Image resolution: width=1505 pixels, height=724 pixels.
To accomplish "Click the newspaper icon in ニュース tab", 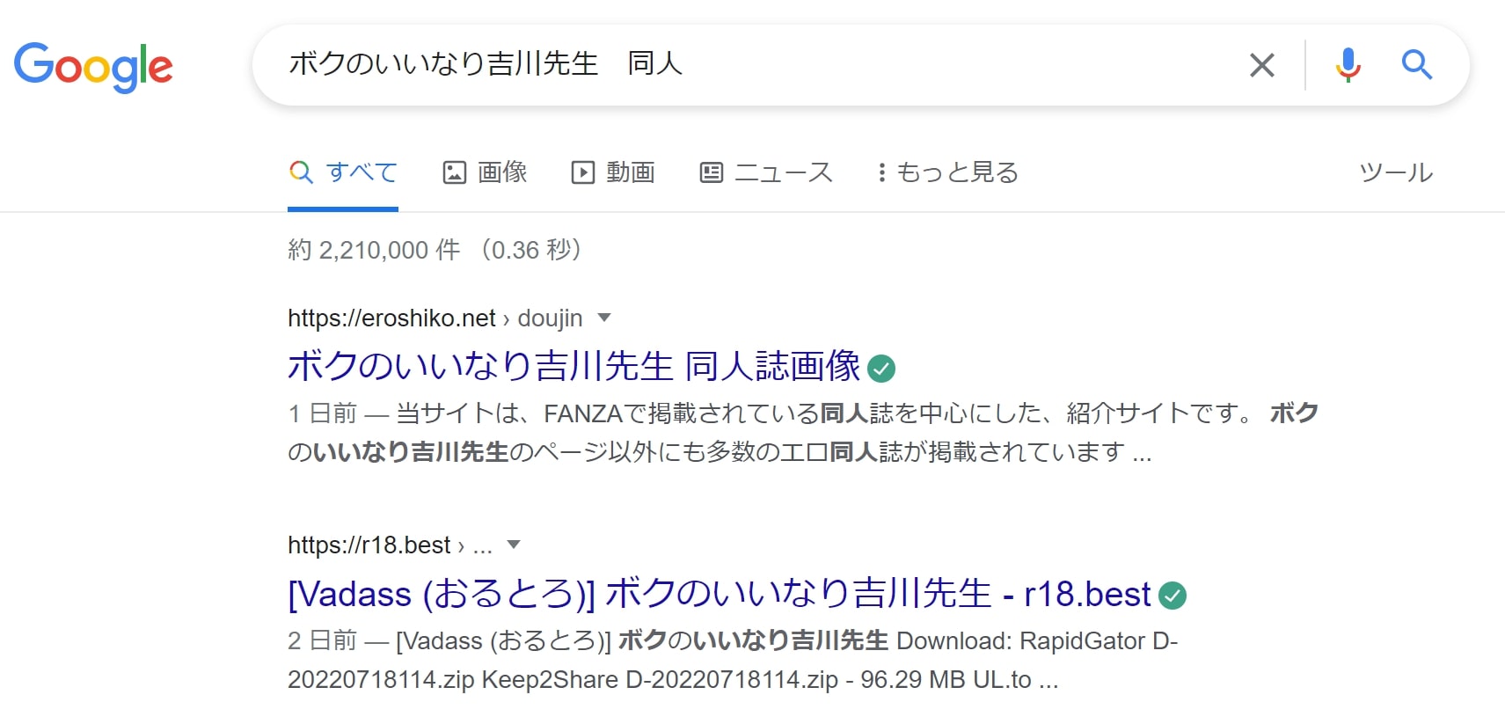I will 711,172.
